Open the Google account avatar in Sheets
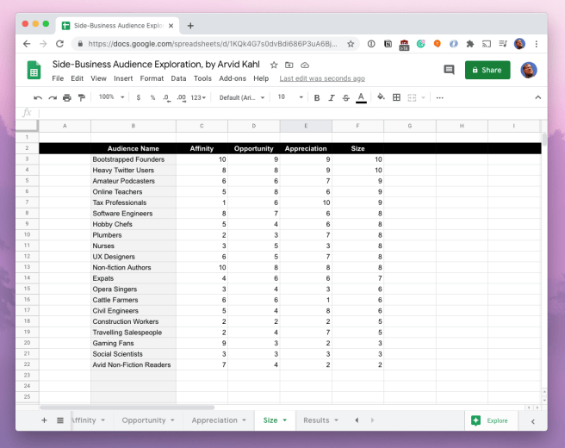The image size is (565, 448). pos(528,70)
